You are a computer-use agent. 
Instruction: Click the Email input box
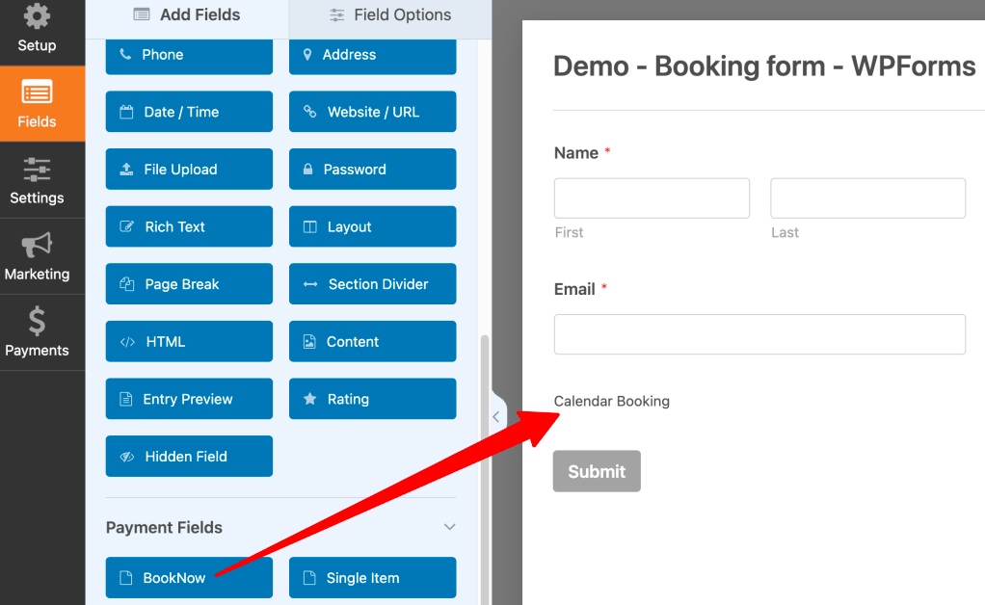(759, 334)
